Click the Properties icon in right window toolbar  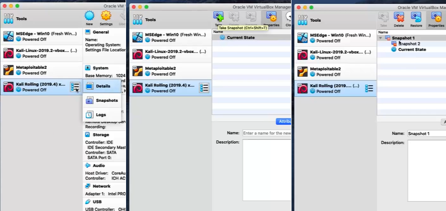437,17
